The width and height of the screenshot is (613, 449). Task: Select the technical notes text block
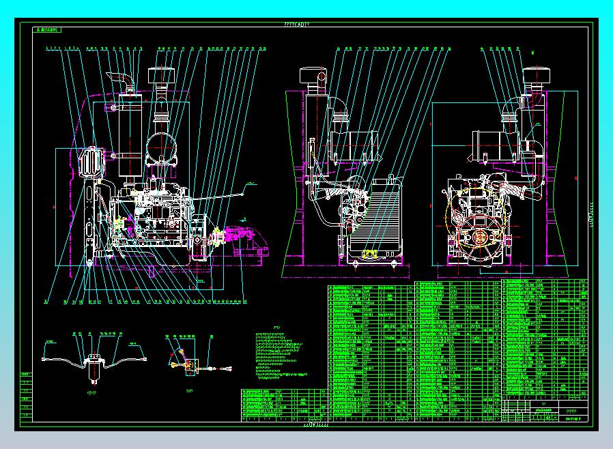pos(280,355)
